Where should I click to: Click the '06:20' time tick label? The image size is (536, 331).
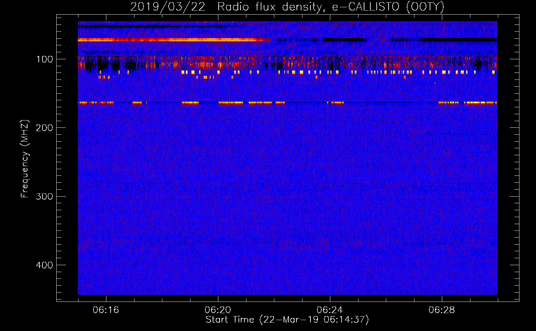[218, 310]
